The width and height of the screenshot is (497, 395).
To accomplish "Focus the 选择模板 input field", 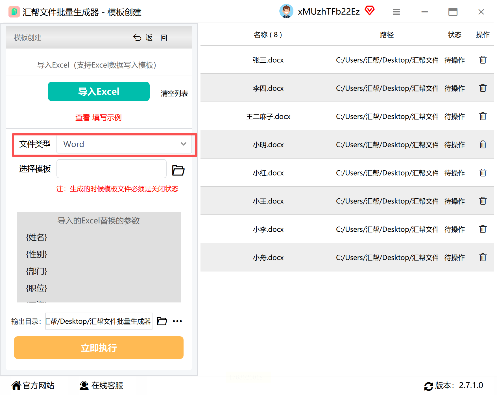I will [112, 169].
